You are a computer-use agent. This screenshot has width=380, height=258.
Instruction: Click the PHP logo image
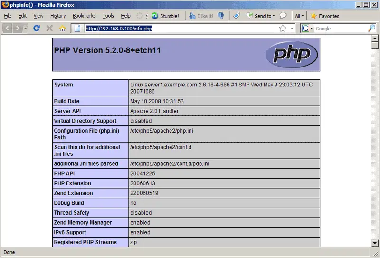coord(292,55)
